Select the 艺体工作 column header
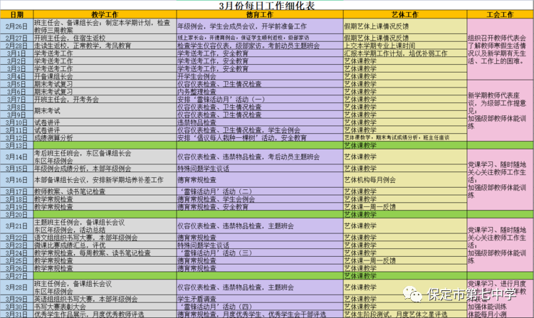The image size is (534, 318). tap(404, 14)
